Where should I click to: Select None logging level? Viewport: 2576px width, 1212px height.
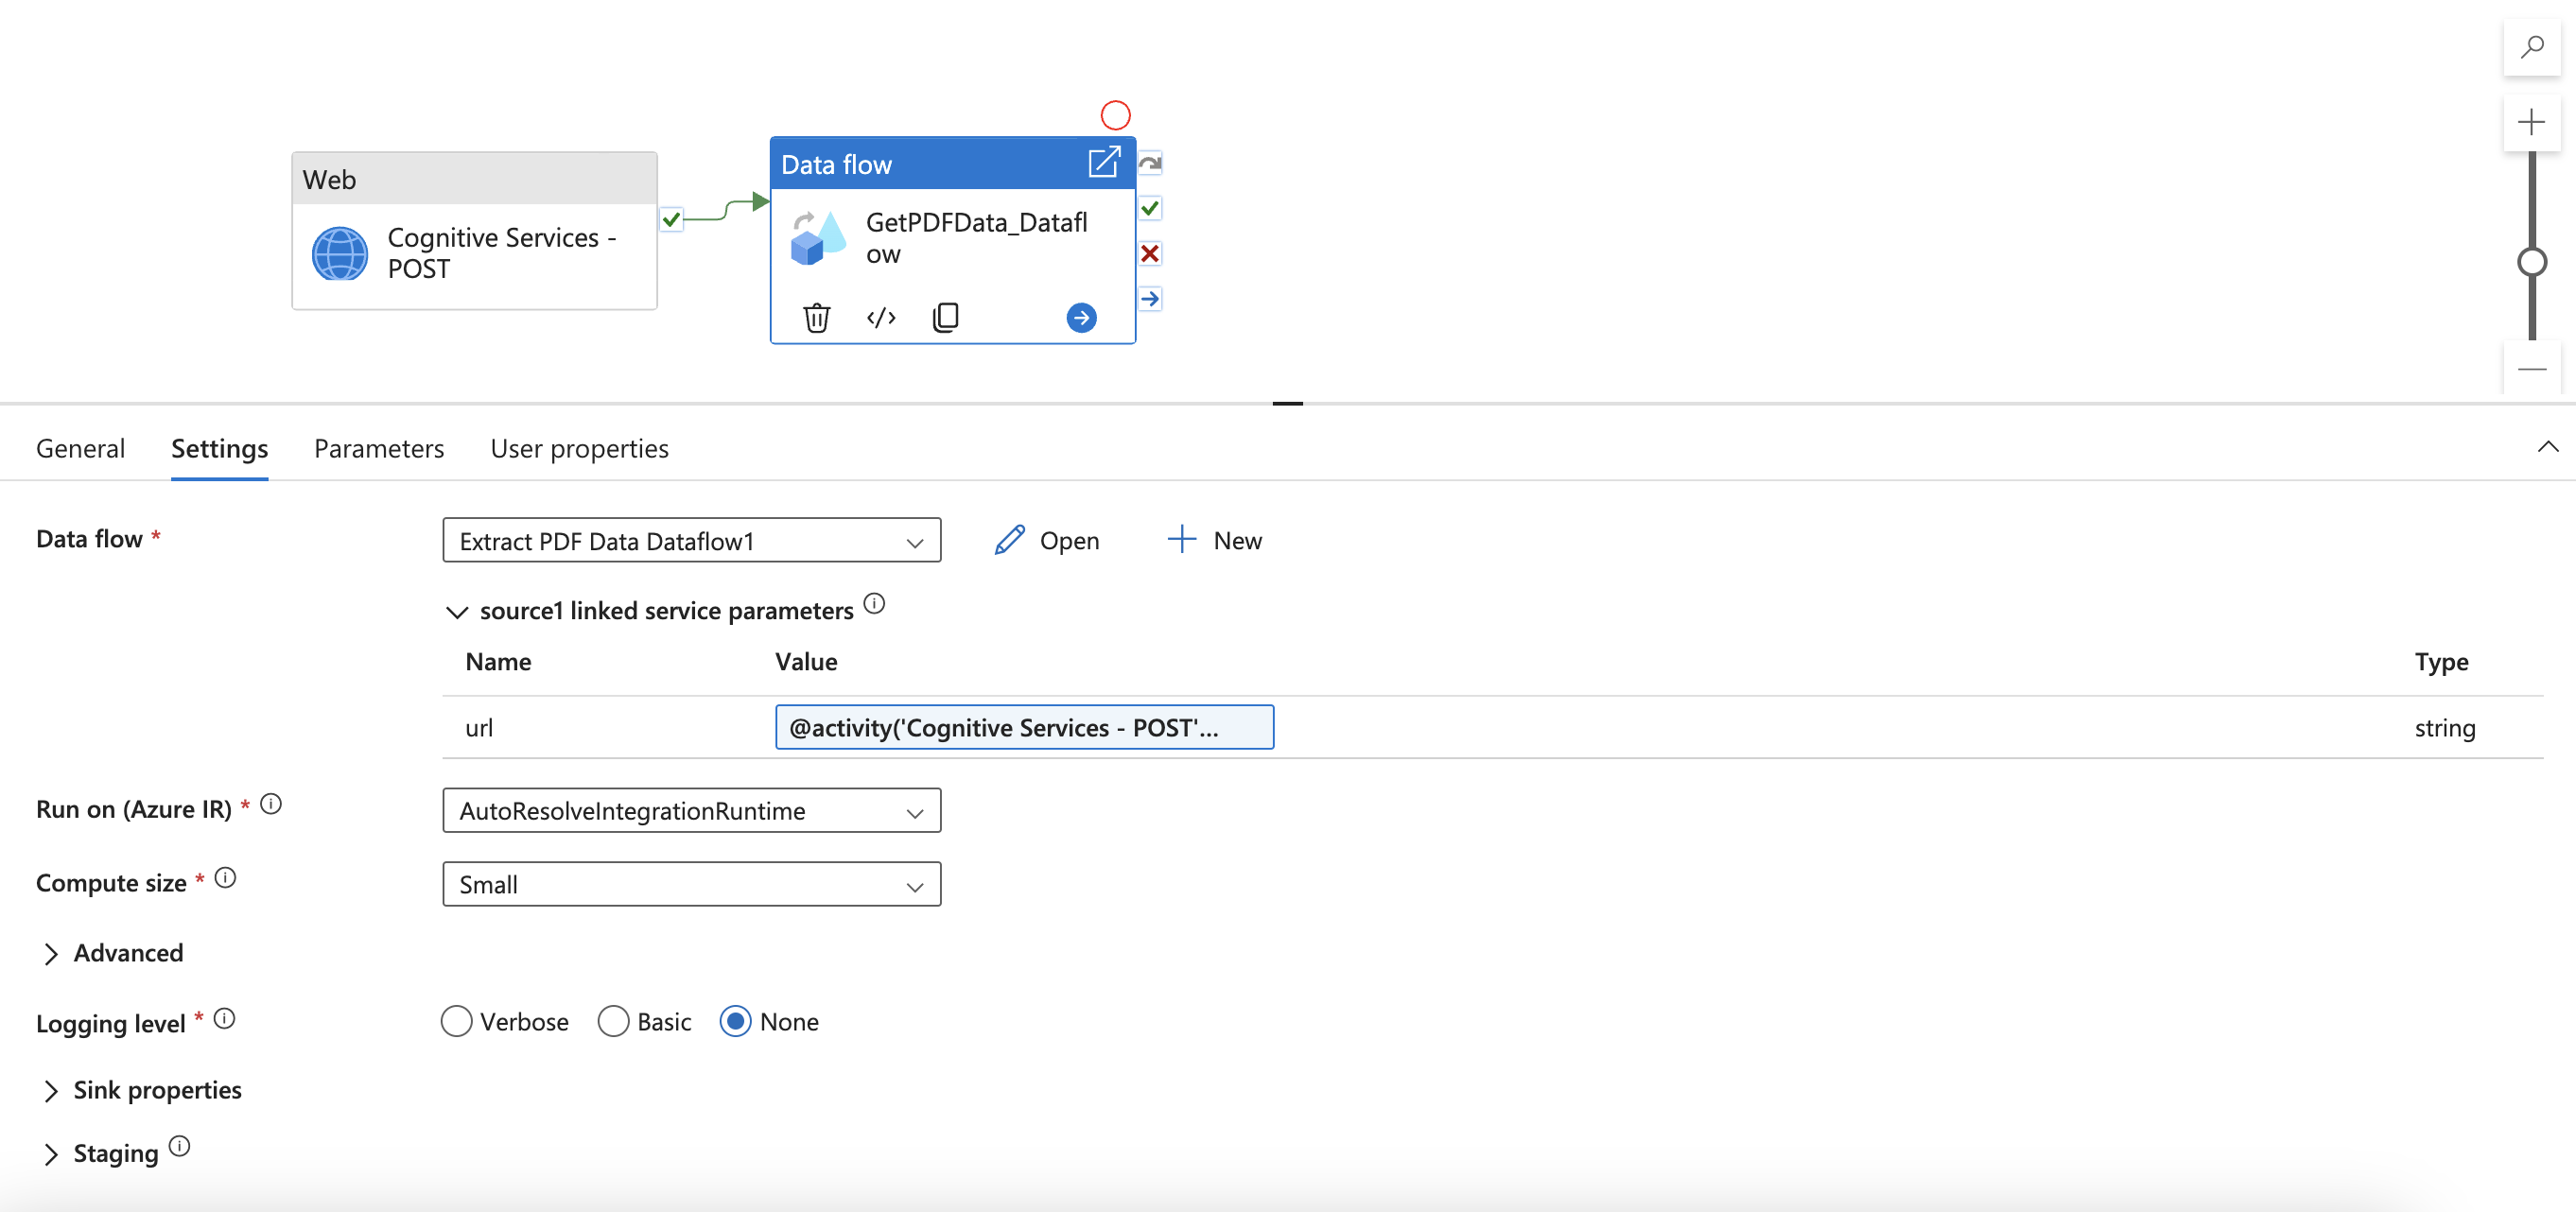[735, 1021]
